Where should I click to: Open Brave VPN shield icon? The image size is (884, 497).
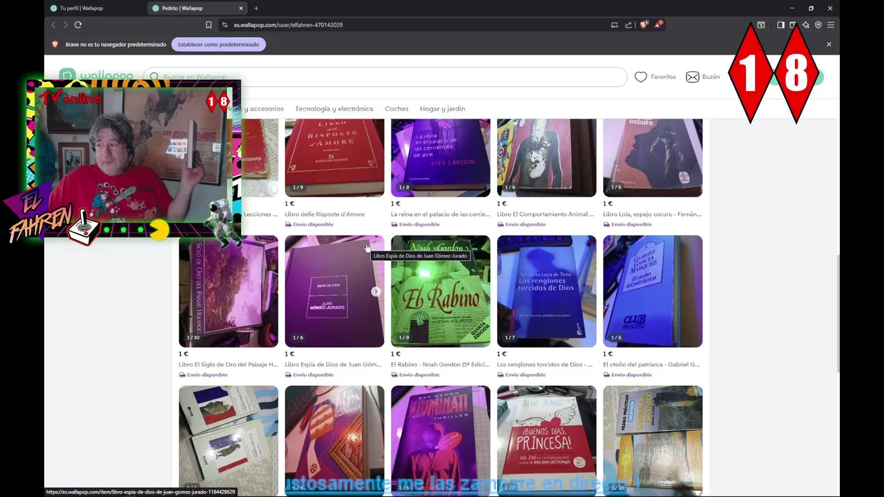pos(818,25)
